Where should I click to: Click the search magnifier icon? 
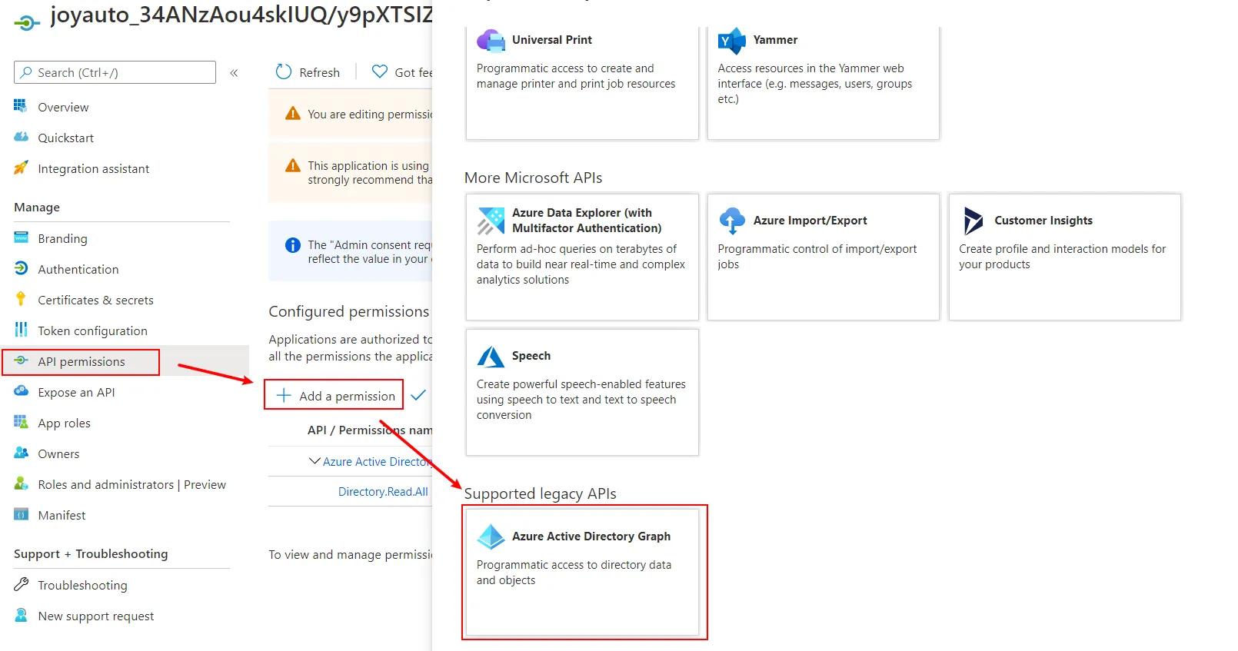tap(26, 72)
